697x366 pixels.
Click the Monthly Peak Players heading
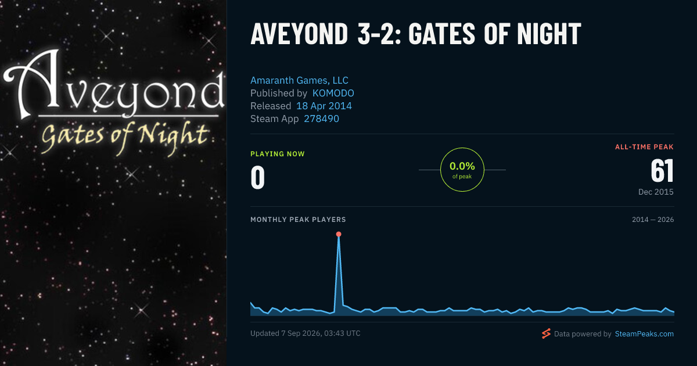pyautogui.click(x=298, y=220)
